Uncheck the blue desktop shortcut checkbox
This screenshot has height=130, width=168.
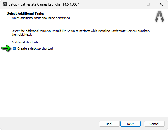click(x=14, y=48)
